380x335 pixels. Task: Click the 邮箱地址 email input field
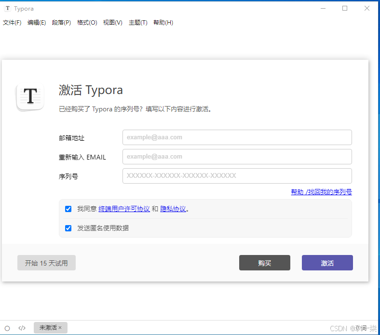pos(237,137)
